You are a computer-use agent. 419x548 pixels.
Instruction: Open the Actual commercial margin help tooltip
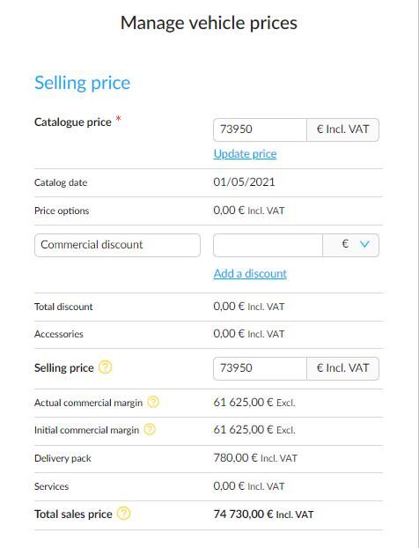pos(153,403)
